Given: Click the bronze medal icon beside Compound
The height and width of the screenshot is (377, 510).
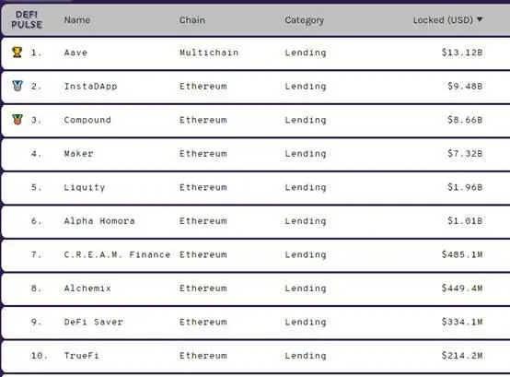Looking at the screenshot, I should (17, 120).
